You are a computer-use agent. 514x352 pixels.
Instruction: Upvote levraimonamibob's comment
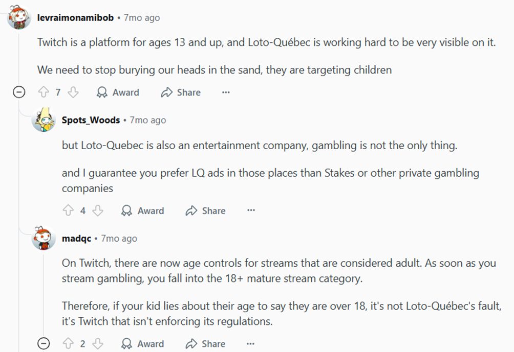[43, 92]
